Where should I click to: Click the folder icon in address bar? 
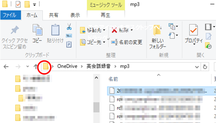46,66
